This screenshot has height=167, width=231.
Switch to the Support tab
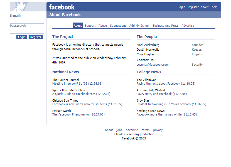[90, 26]
